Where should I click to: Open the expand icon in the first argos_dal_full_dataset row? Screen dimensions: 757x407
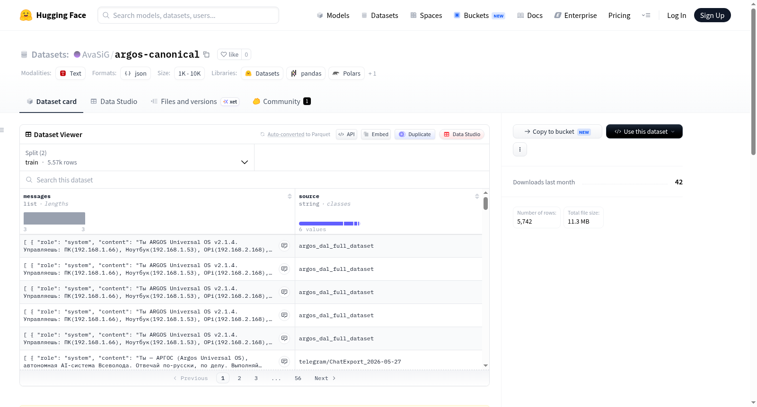pyautogui.click(x=284, y=246)
